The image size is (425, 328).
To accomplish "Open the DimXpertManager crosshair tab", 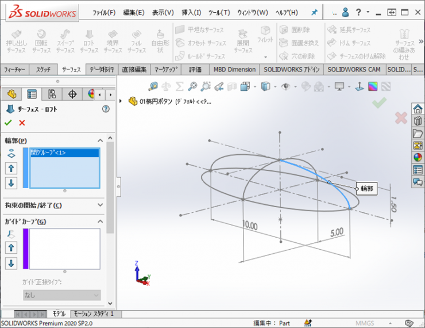I will tap(72, 94).
